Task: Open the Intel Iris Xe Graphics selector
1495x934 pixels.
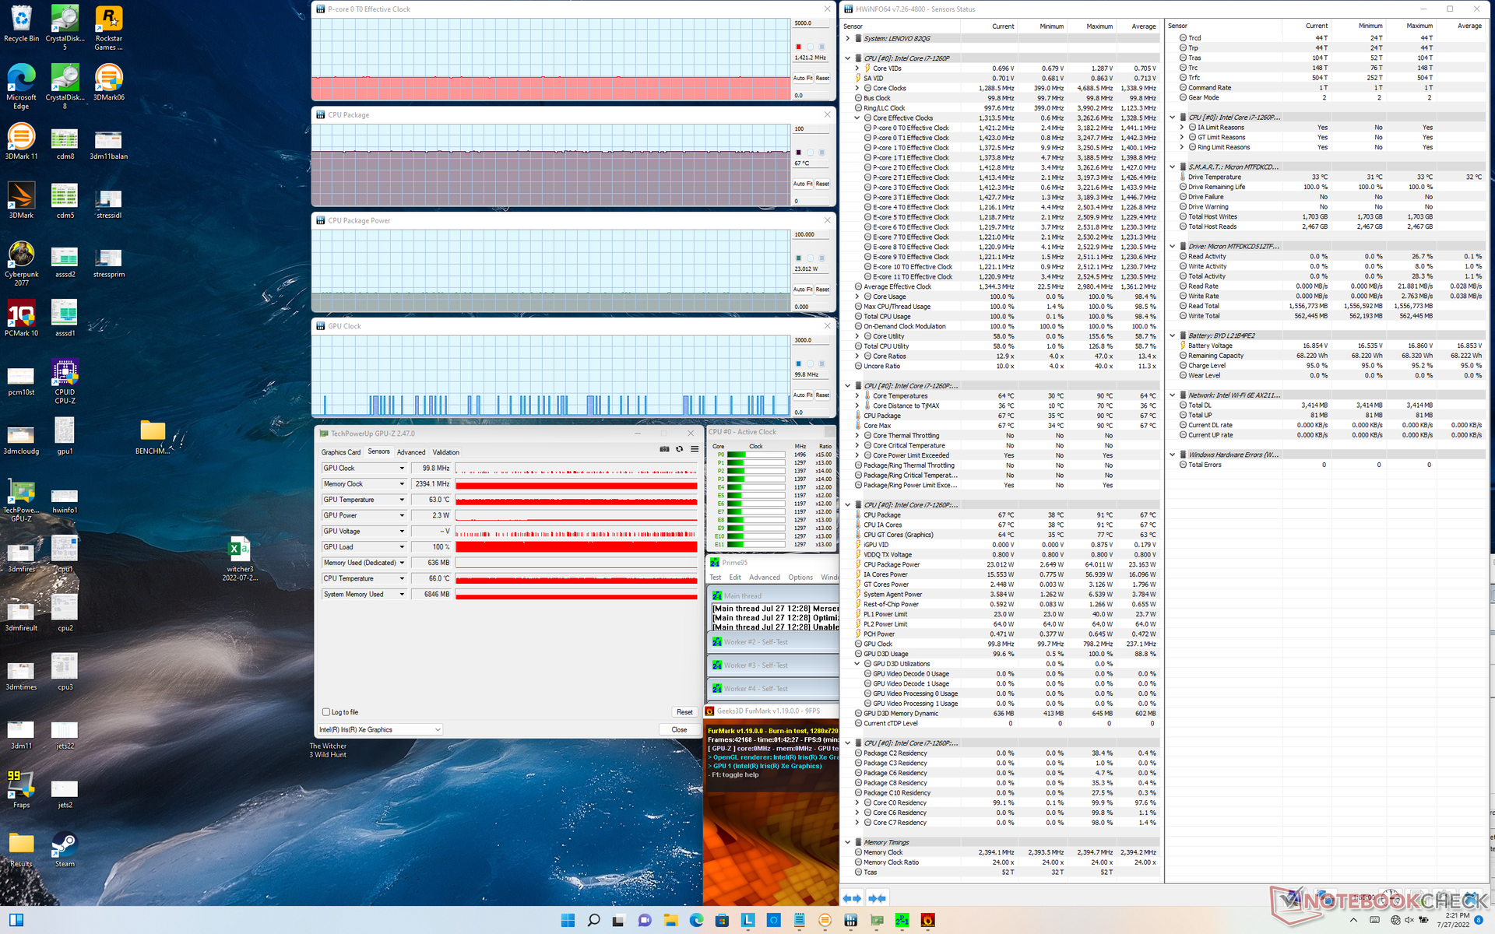Action: coord(380,730)
